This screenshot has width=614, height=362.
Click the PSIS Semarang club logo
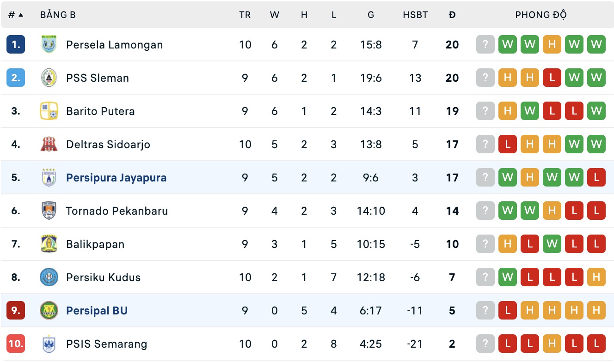49,344
